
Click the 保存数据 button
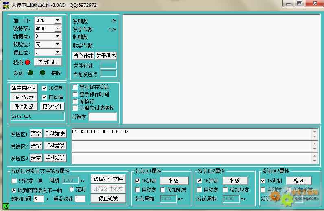coord(24,106)
